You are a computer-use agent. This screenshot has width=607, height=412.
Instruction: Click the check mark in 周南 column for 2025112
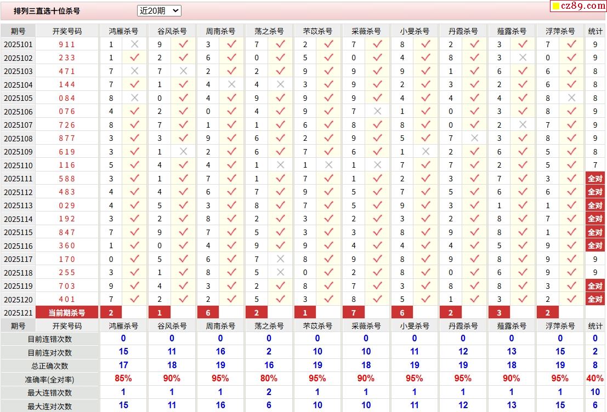tap(231, 192)
